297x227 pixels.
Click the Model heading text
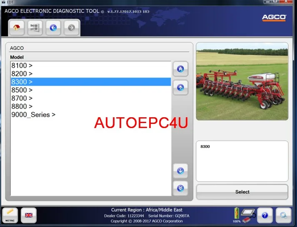click(x=17, y=57)
